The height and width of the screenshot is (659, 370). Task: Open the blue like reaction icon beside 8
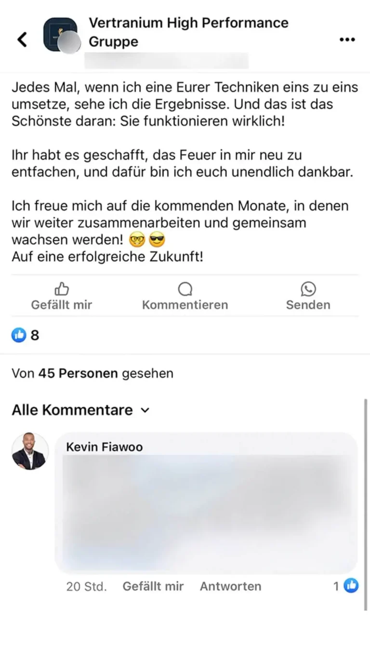tap(19, 335)
